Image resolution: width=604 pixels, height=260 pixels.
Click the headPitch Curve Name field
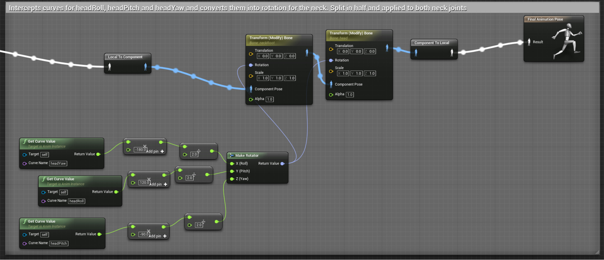point(59,243)
